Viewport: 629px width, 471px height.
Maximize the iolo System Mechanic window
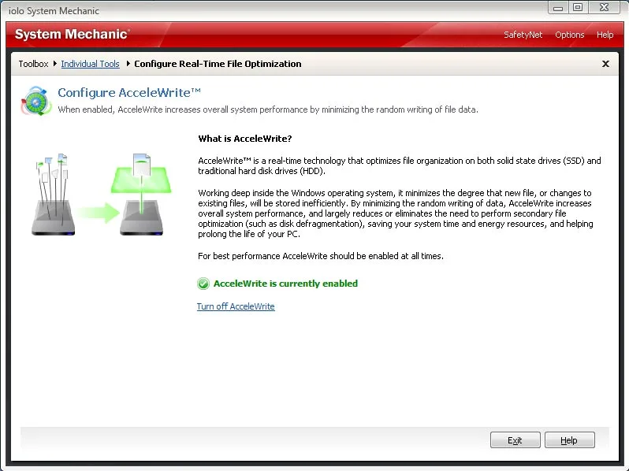coord(578,7)
